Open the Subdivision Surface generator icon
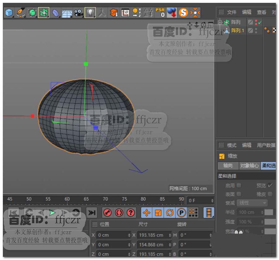 coord(32,13)
